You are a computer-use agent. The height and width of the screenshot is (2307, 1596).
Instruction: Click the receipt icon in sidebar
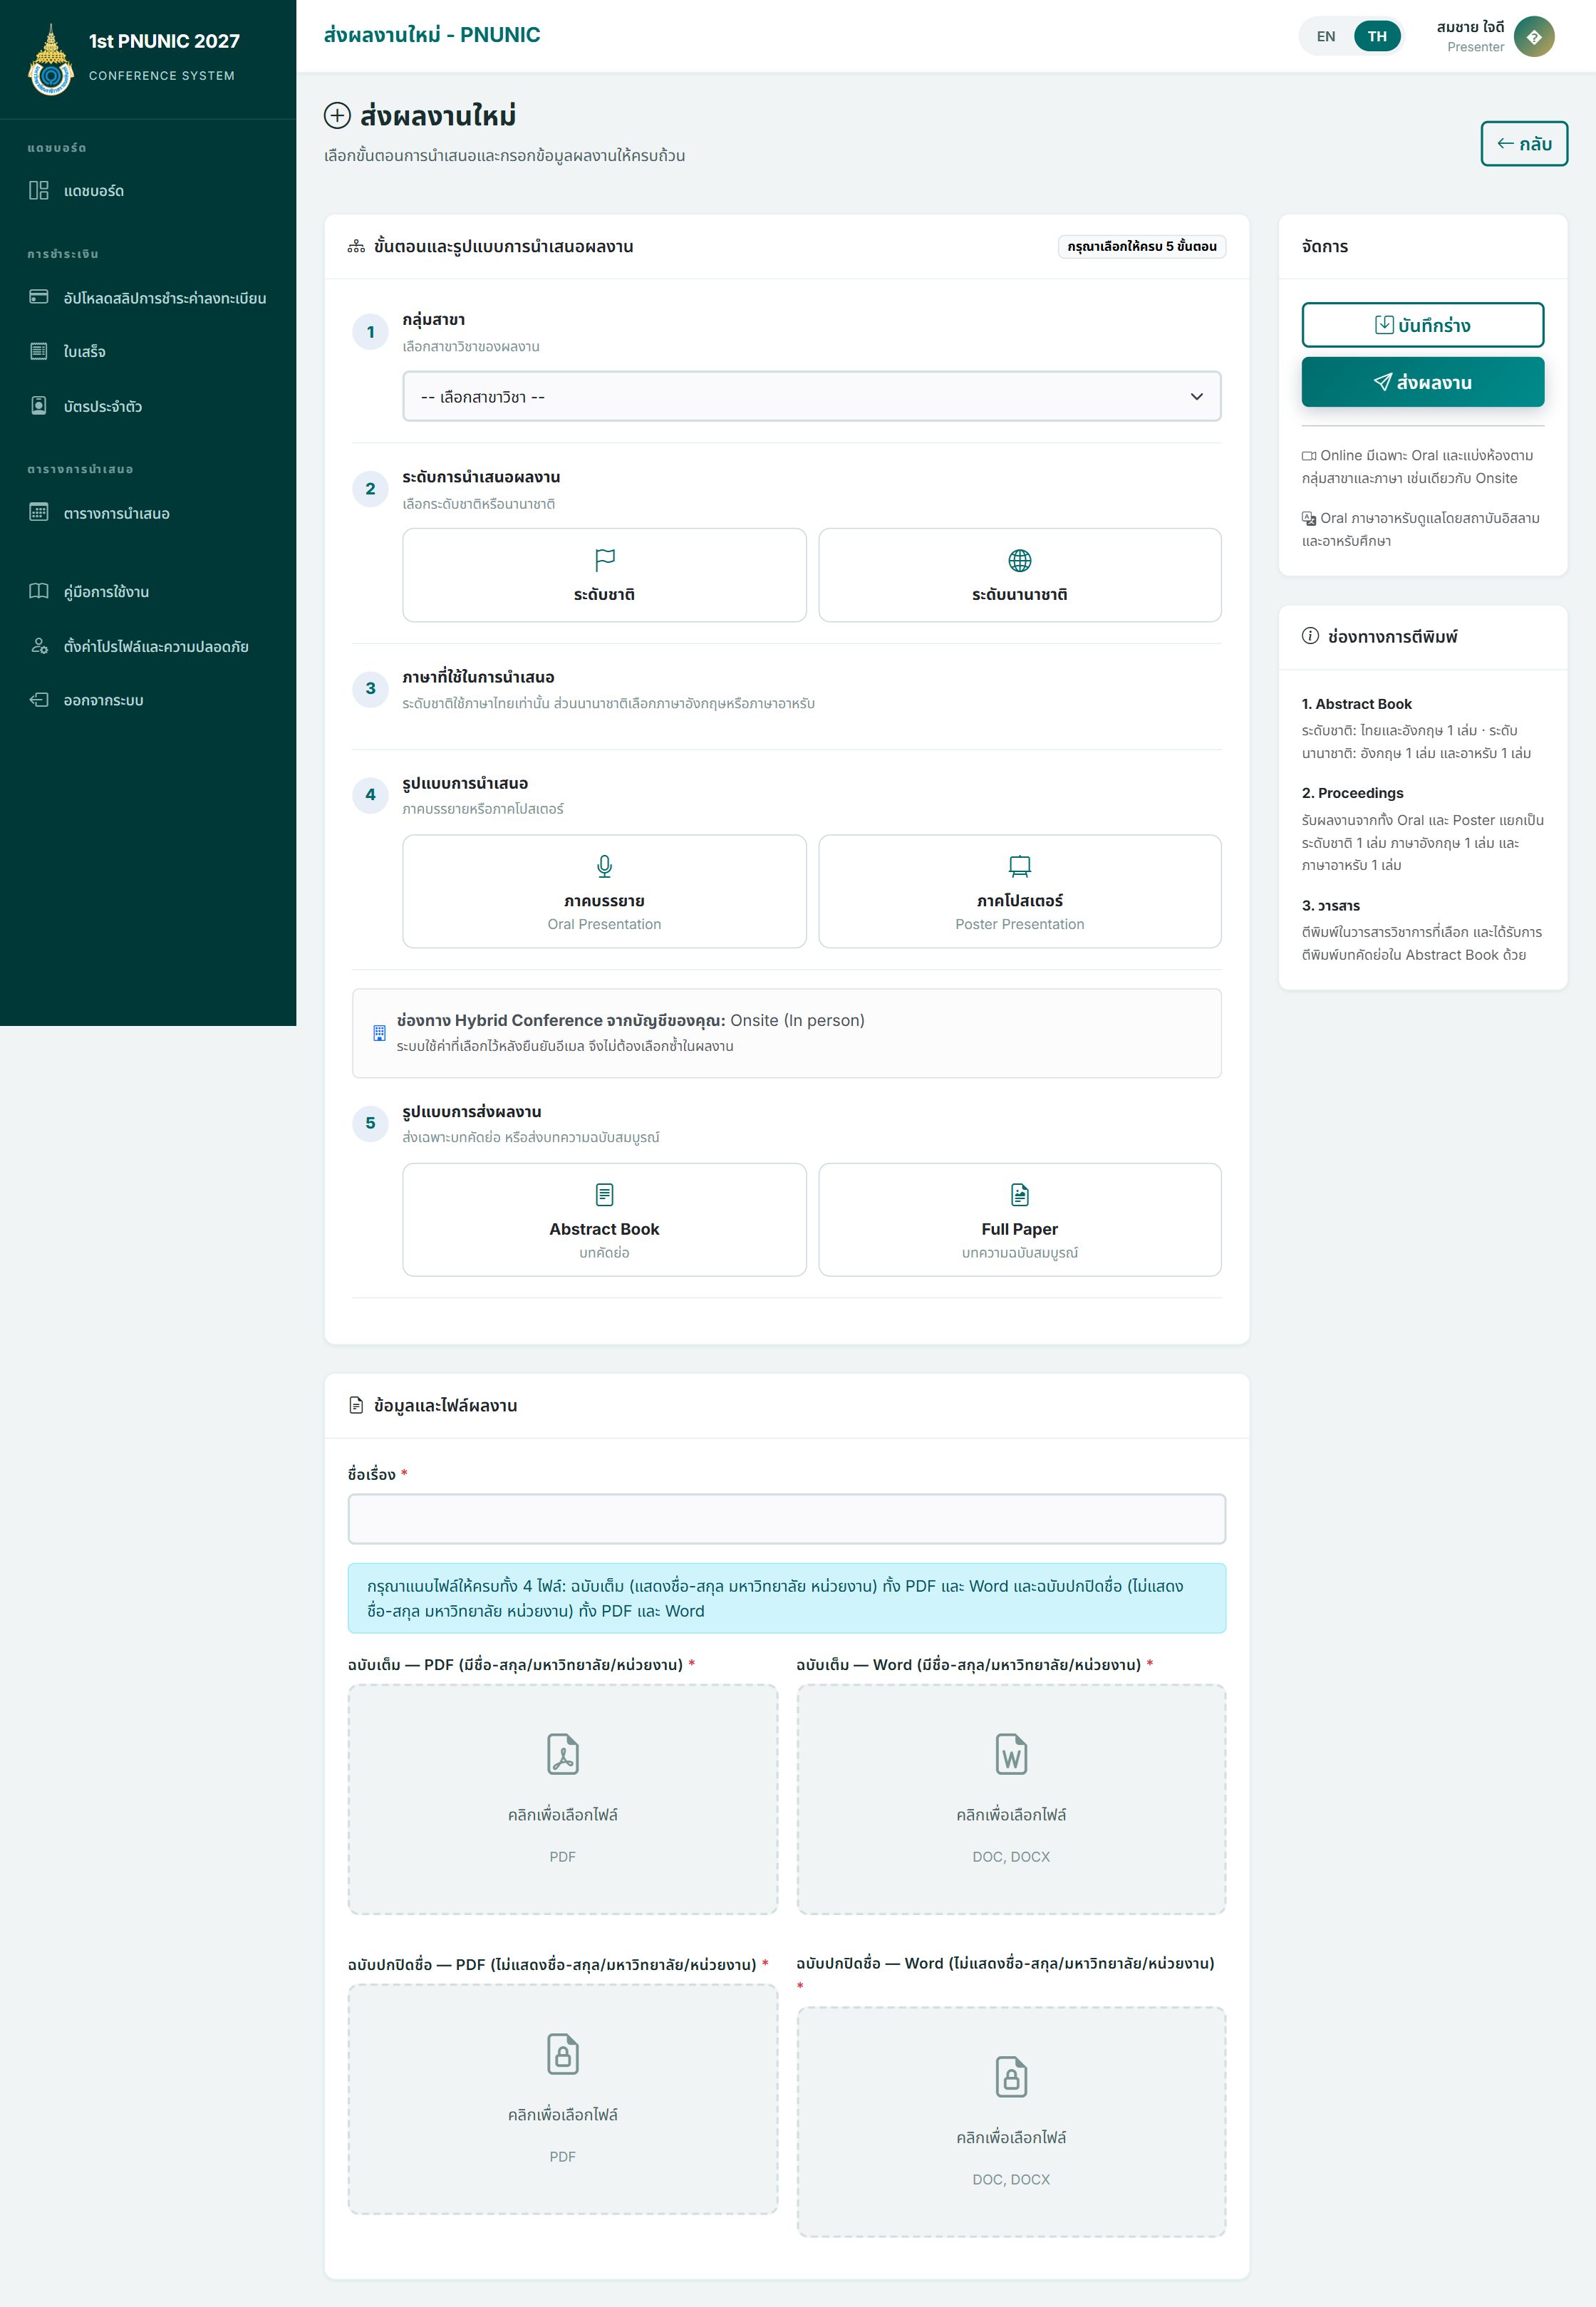39,351
